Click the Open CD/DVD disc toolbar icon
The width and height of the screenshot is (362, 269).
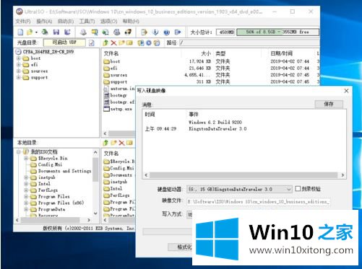coord(45,32)
